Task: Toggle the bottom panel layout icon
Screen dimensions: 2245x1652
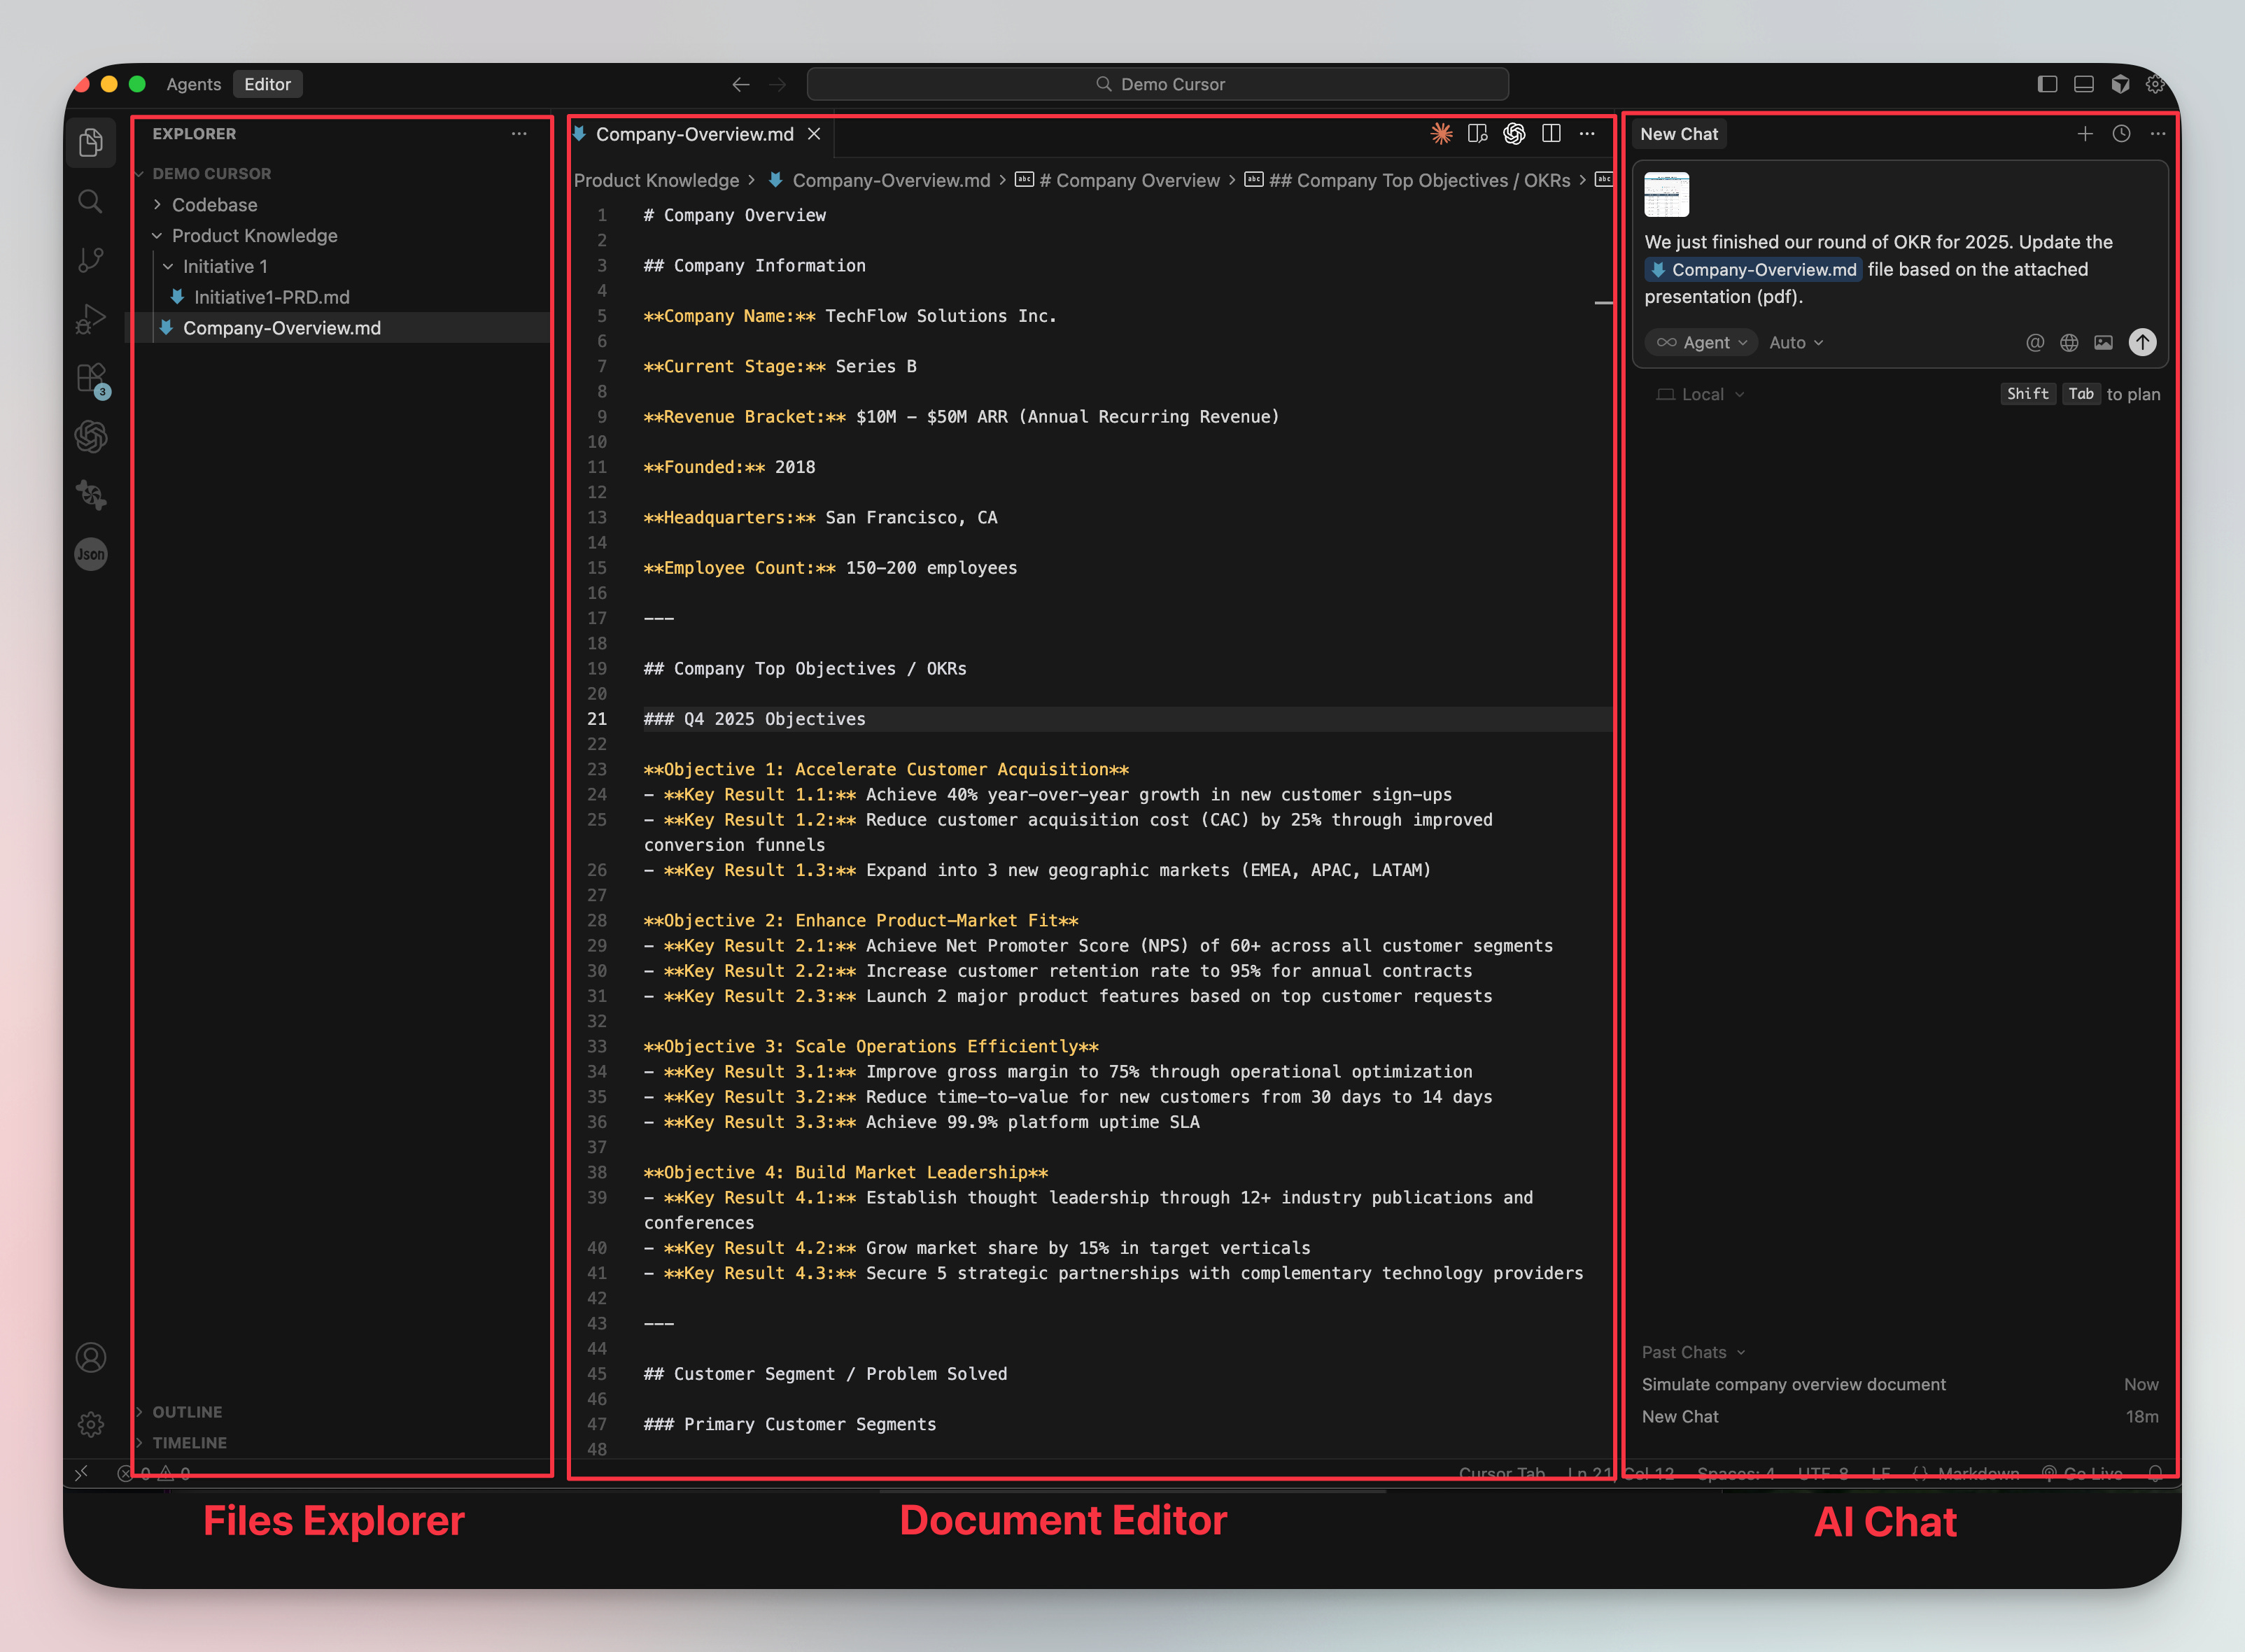Action: 2084,84
